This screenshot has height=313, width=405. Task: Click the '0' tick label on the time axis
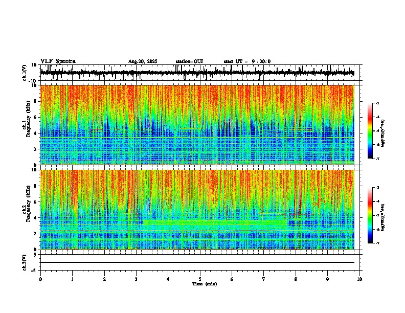[40, 279]
